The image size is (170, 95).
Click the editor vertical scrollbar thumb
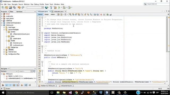click(x=167, y=35)
